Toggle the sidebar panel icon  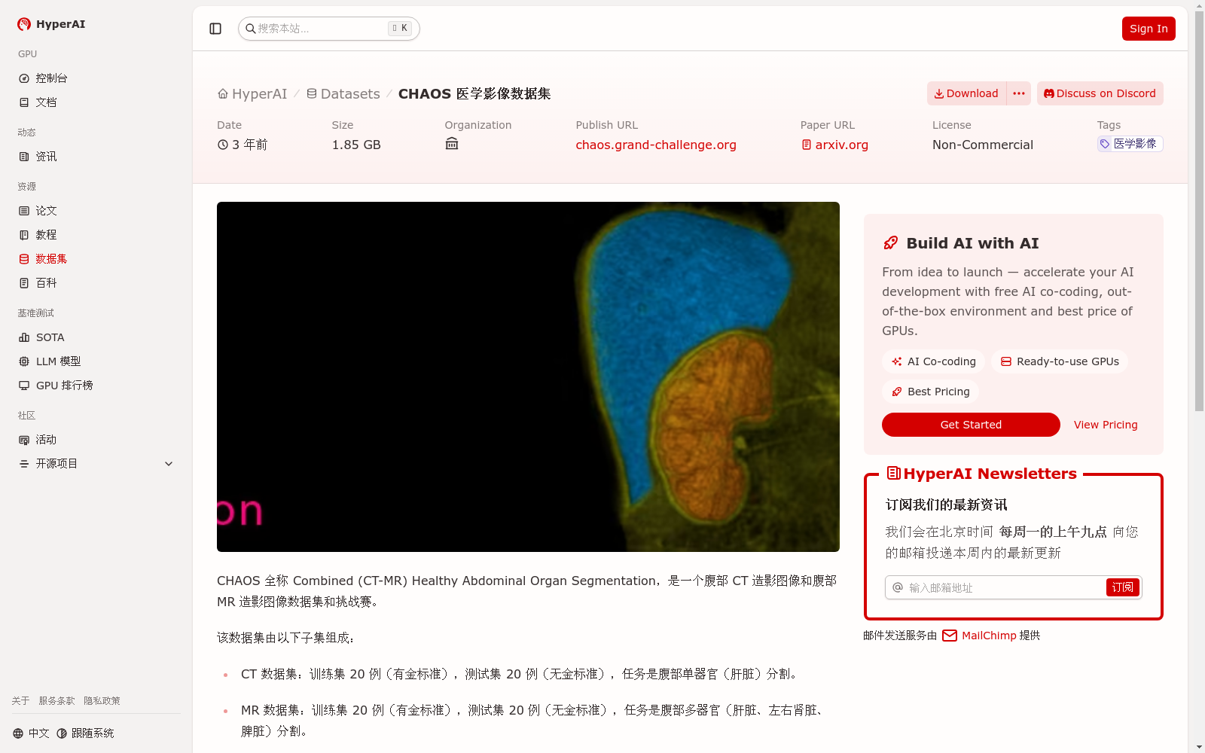click(215, 29)
